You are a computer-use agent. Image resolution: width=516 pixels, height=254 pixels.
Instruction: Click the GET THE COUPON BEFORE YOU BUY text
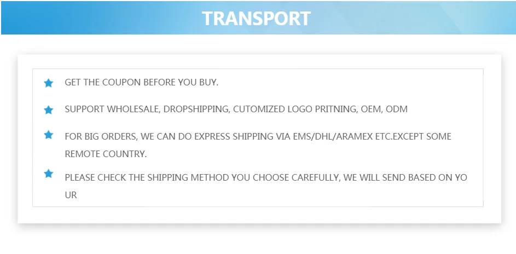click(x=141, y=83)
